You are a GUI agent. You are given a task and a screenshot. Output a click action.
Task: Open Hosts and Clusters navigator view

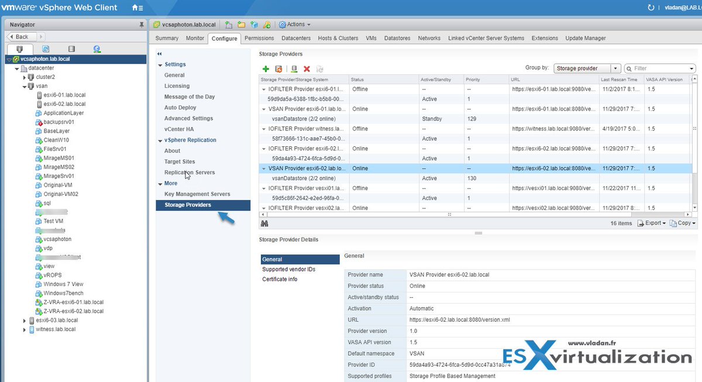point(20,49)
